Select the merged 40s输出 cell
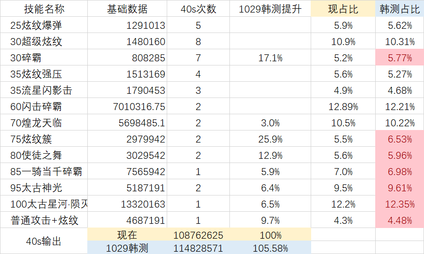The height and width of the screenshot is (254, 424). point(43,241)
